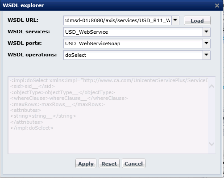Open the WSDL URL history dropdown arrow
This screenshot has width=224, height=178.
click(x=175, y=20)
